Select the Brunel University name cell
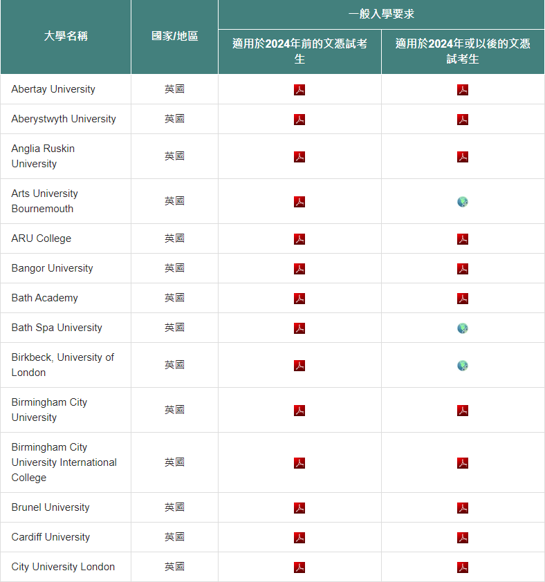545x582 pixels. tap(66, 507)
